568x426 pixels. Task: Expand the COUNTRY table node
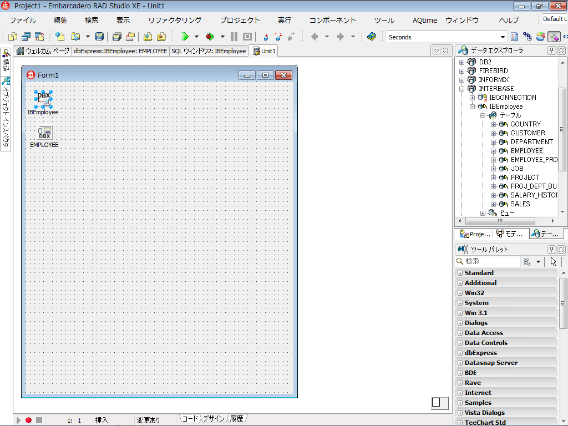point(493,124)
